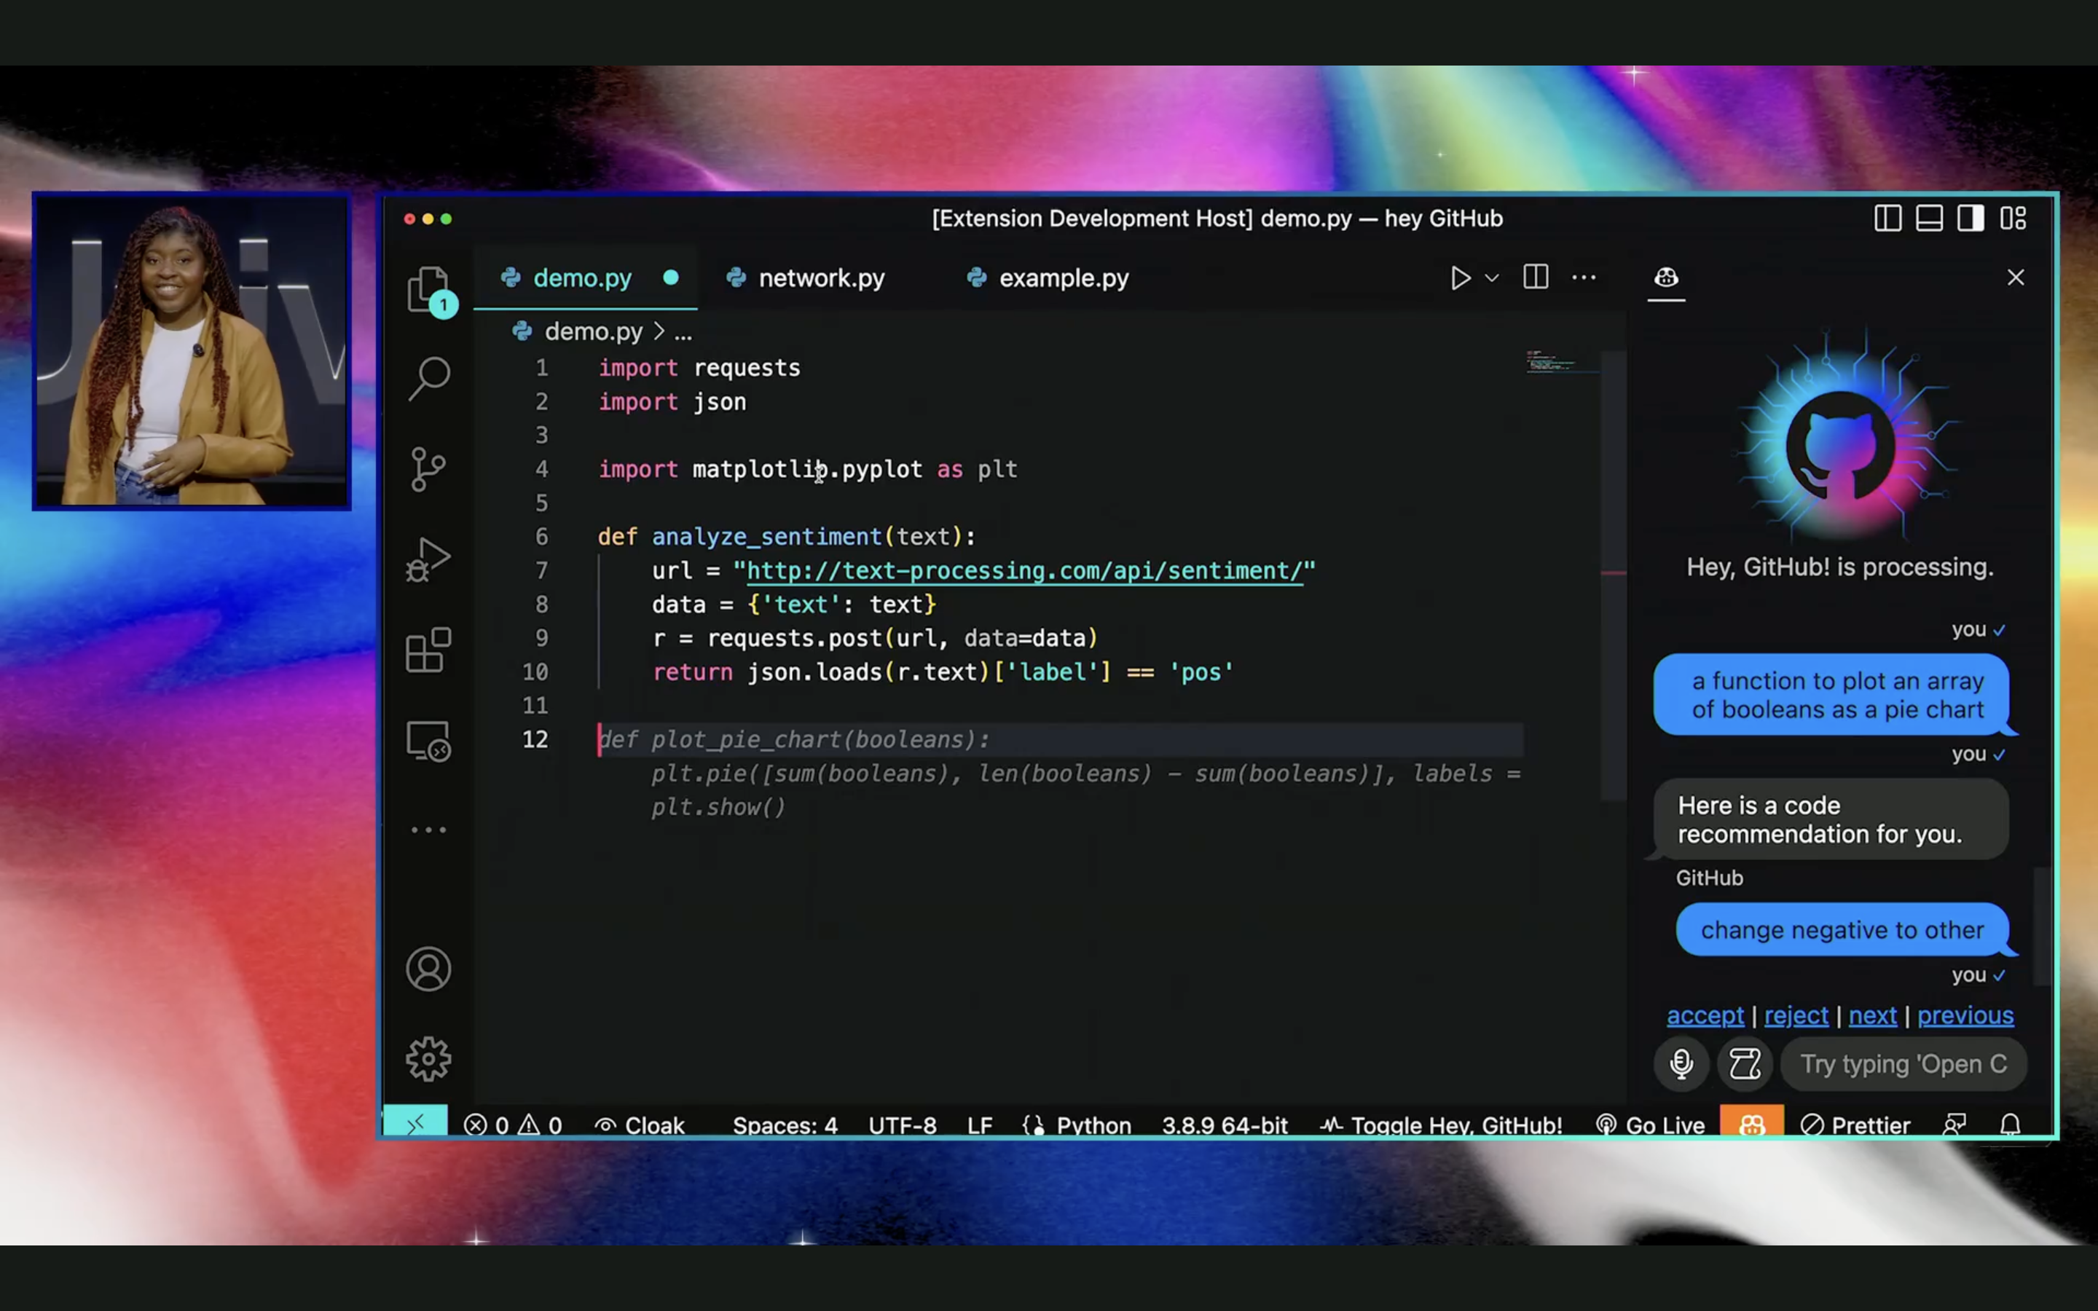
Task: Click the reject link
Action: 1796,1015
